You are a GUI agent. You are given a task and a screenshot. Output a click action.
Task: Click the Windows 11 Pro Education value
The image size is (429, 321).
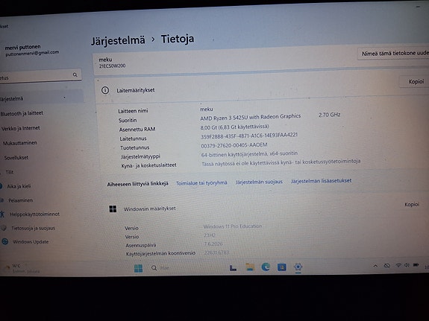[233, 226]
